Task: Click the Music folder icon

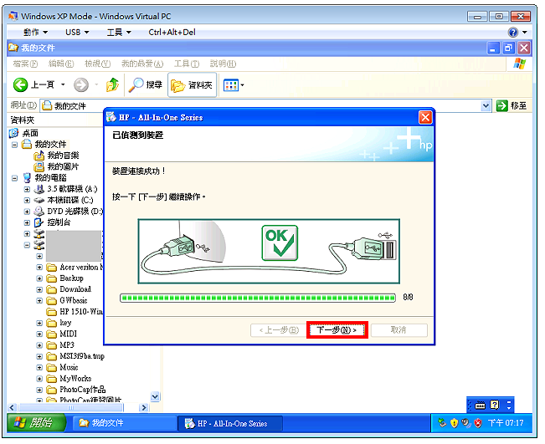Action: coord(51,367)
